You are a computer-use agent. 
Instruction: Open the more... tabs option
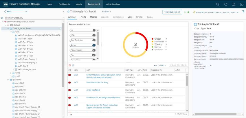150,17
